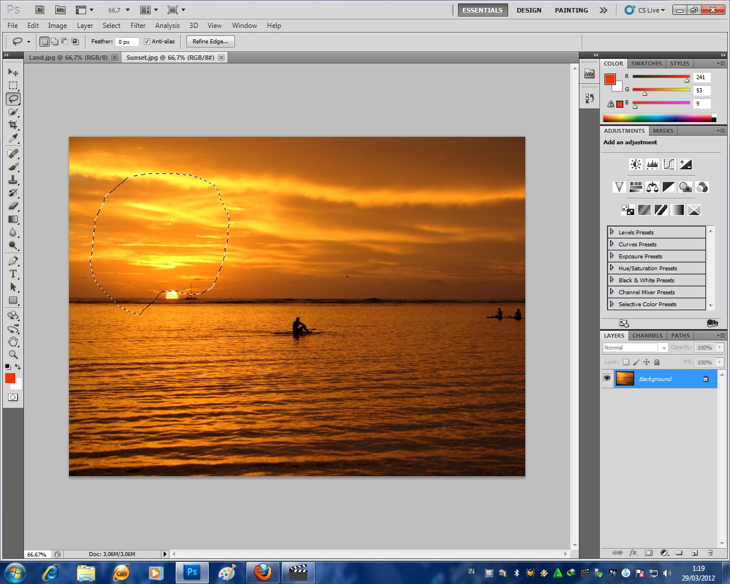Image resolution: width=730 pixels, height=584 pixels.
Task: Select the Zoom tool in the toolbox
Action: 13,354
